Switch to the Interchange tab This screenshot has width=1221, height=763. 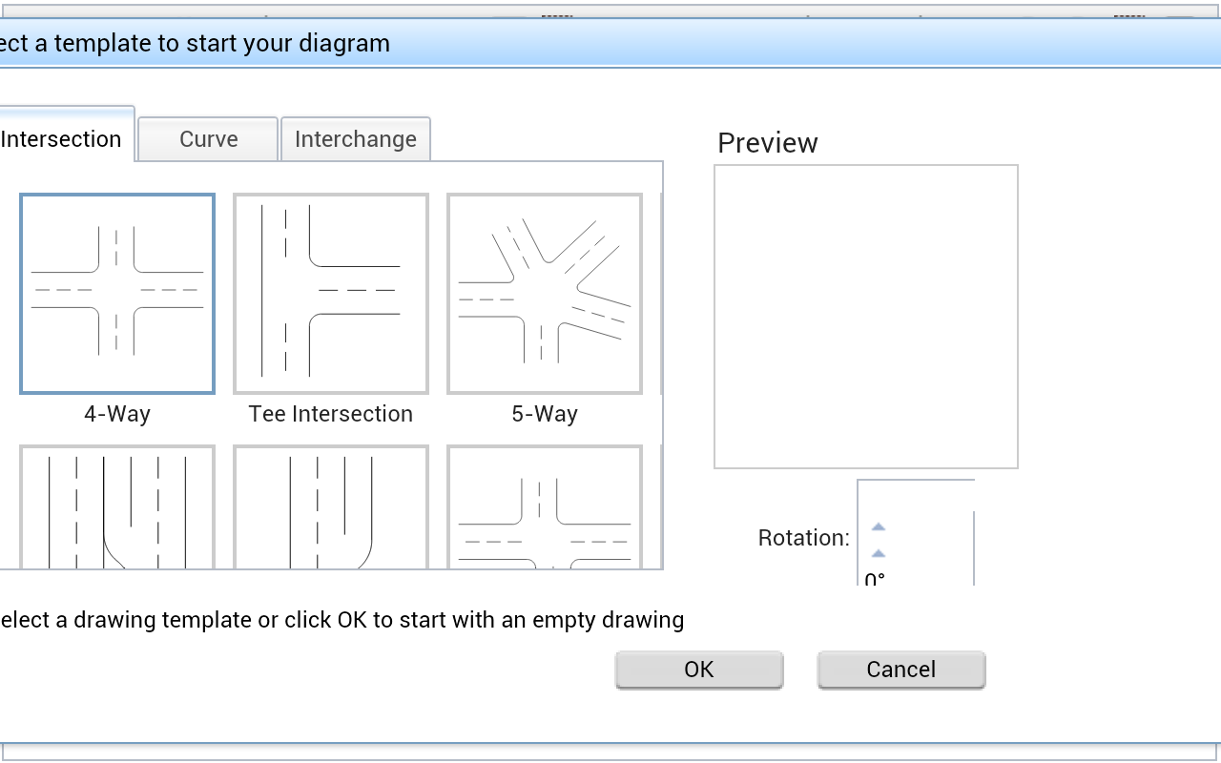tap(356, 139)
